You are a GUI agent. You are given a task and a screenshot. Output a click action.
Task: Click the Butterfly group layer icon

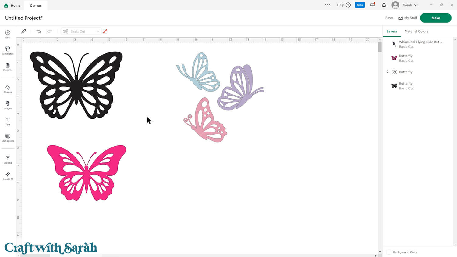pos(394,72)
